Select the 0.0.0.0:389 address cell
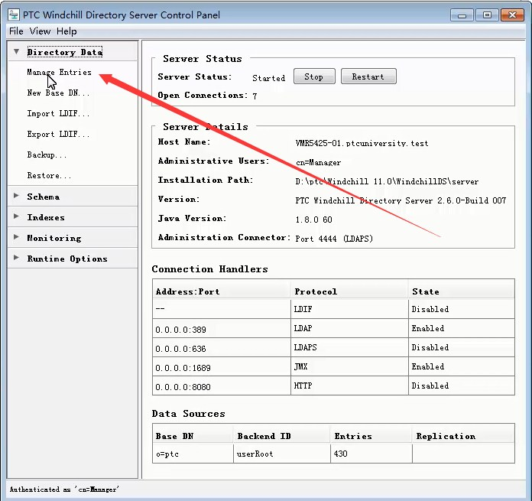The image size is (532, 501). (222, 328)
